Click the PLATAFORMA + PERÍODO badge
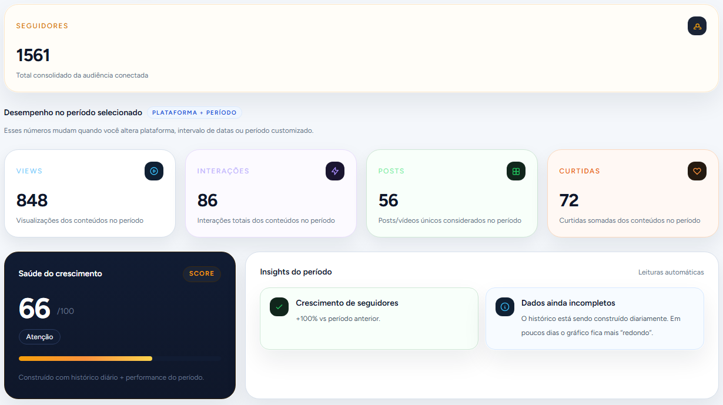Image resolution: width=723 pixels, height=405 pixels. [x=194, y=112]
